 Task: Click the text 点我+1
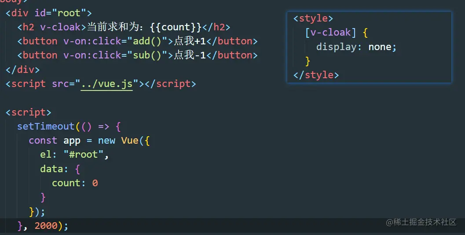[190, 41]
